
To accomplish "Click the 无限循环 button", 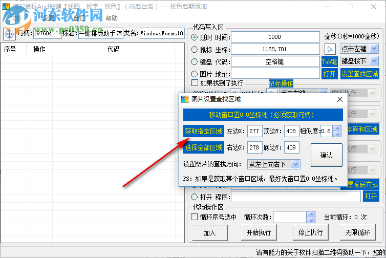I will coord(358,232).
